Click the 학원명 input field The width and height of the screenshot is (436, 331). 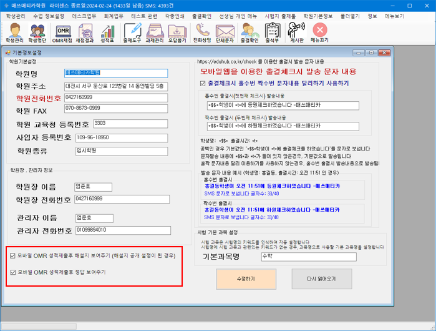116,73
